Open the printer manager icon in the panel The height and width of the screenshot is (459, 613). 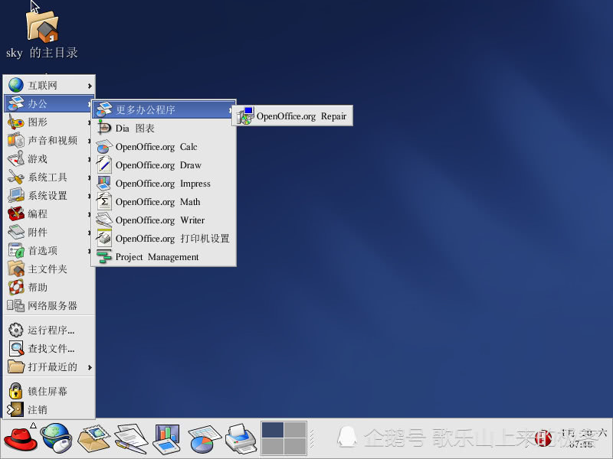pos(241,438)
